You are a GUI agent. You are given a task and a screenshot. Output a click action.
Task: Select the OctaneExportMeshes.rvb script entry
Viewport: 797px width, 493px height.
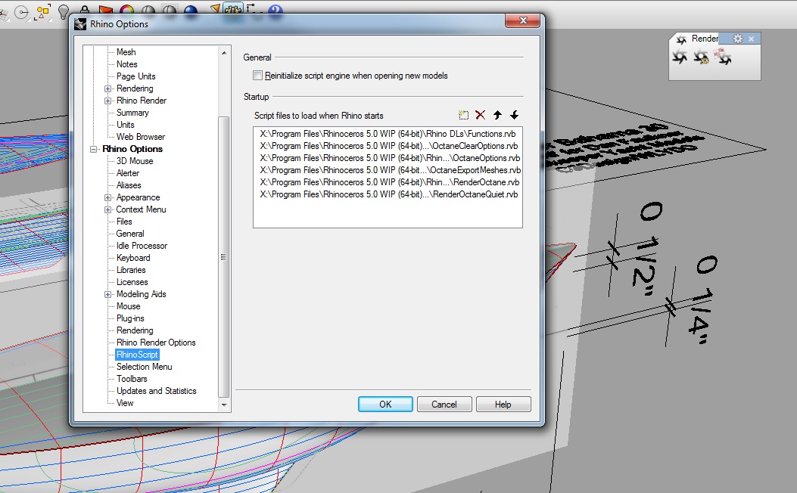click(x=391, y=171)
